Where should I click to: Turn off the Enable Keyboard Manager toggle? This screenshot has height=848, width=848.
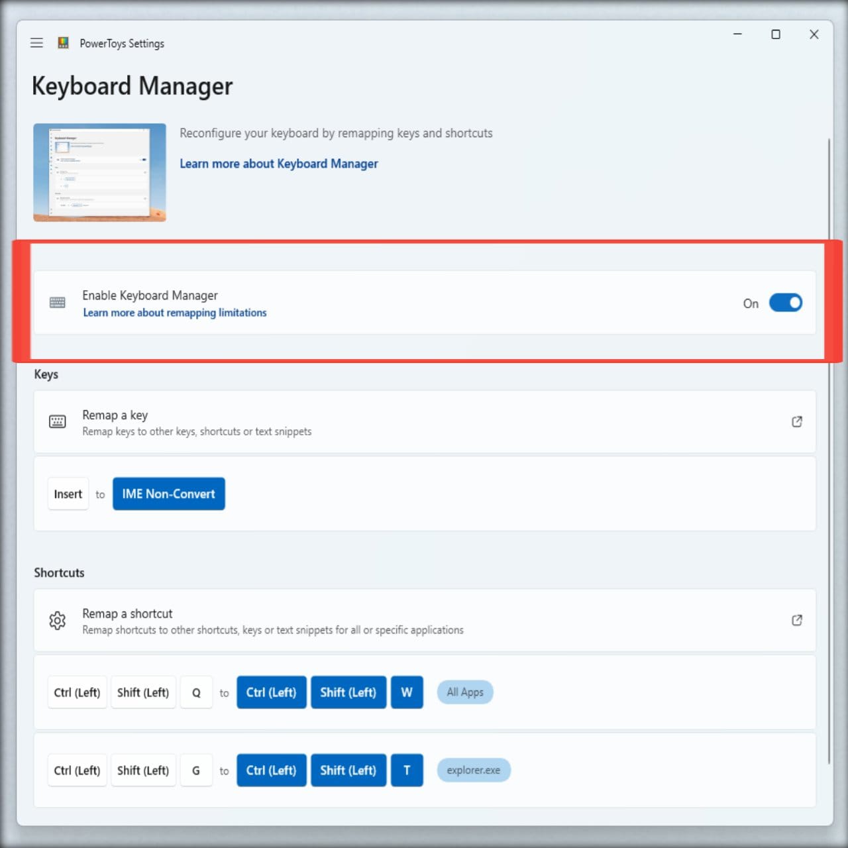pyautogui.click(x=785, y=303)
